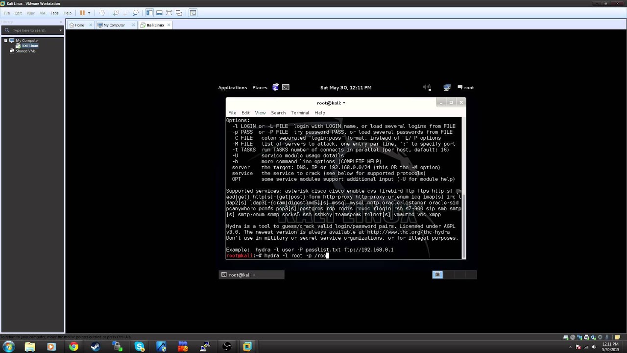627x353 pixels.
Task: Open the Windows clock showing 12:11 PM
Action: 610,347
